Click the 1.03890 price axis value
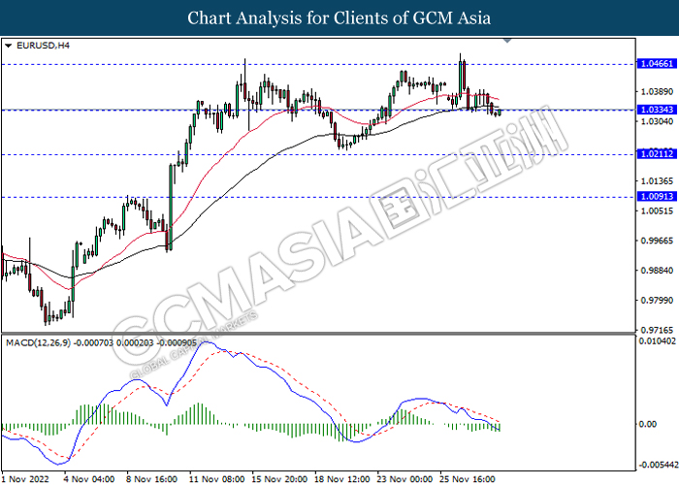679x485 pixels. 657,92
